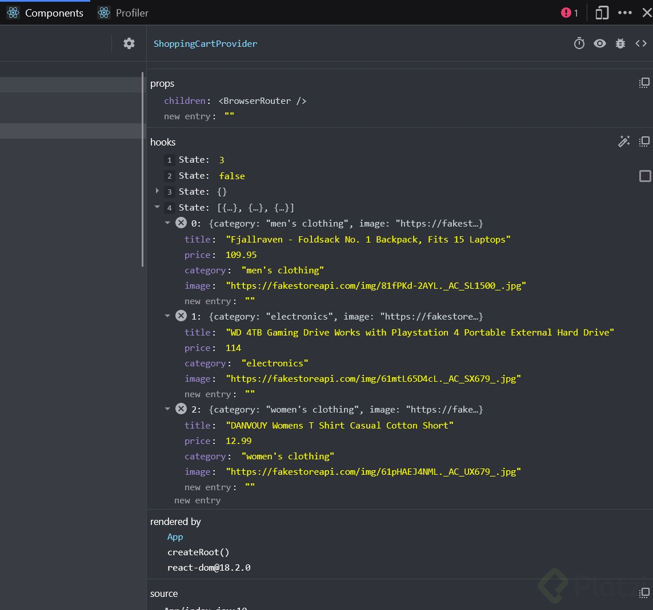This screenshot has width=653, height=610.
Task: Collapse array item 1 electronics entry
Action: 167,316
